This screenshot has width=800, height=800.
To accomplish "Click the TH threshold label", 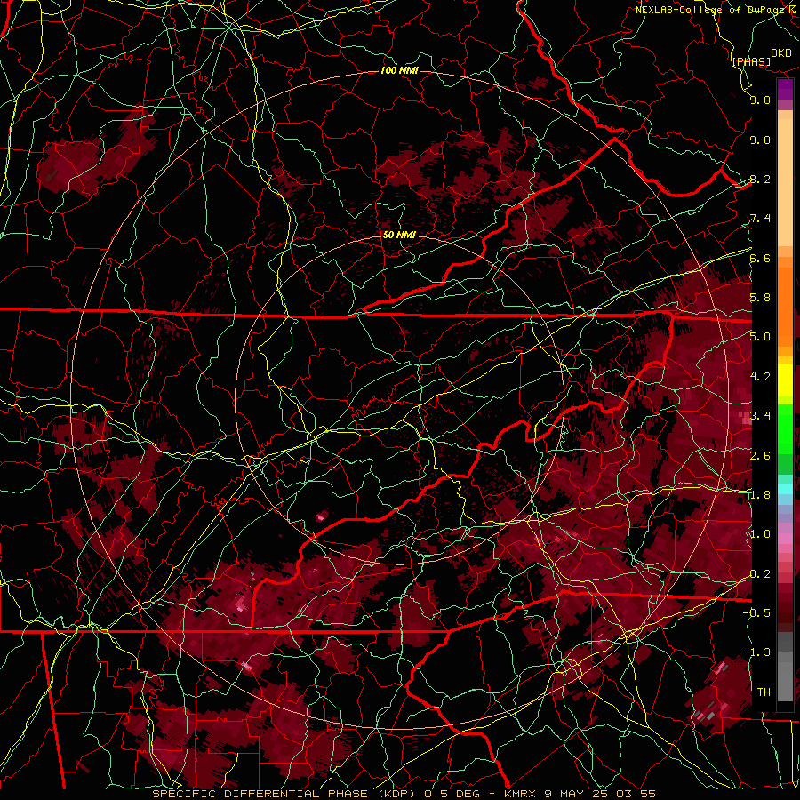I will (x=764, y=692).
